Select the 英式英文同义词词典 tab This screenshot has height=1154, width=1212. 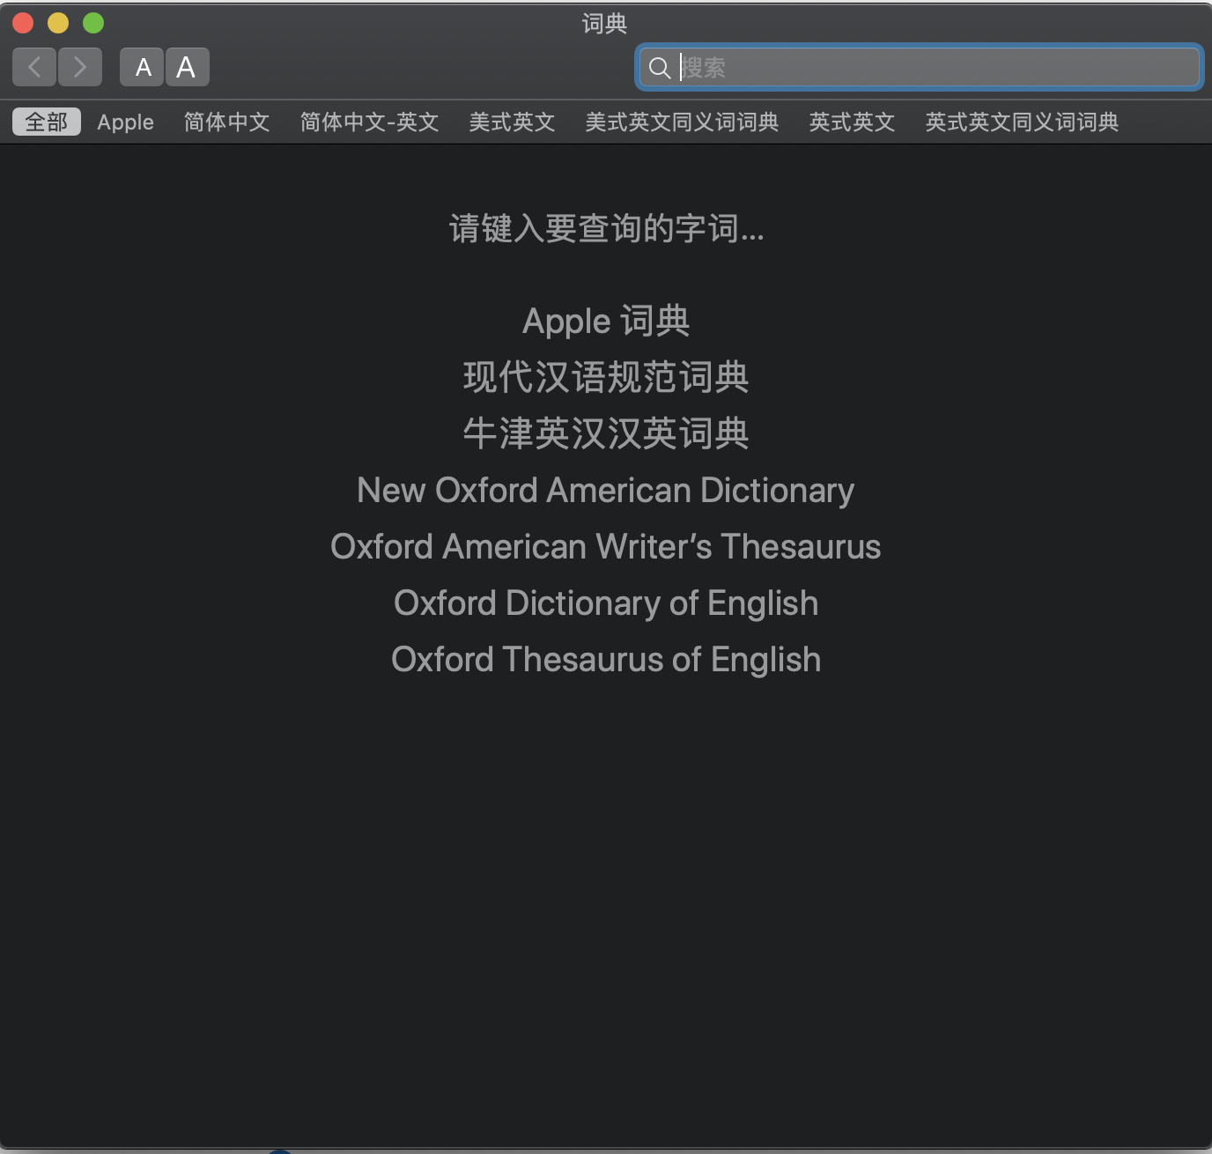1022,122
